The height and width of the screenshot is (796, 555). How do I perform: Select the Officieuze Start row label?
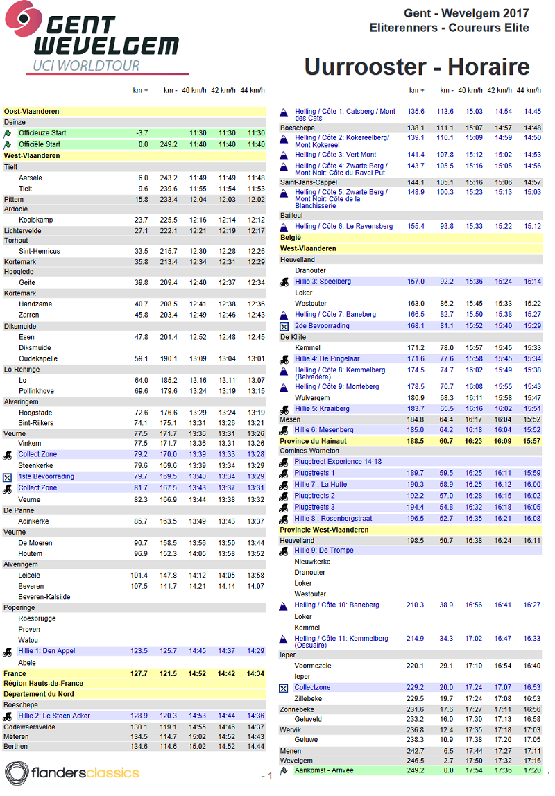click(x=42, y=133)
